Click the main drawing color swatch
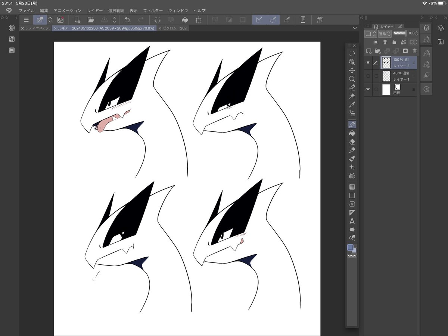 tap(350, 247)
